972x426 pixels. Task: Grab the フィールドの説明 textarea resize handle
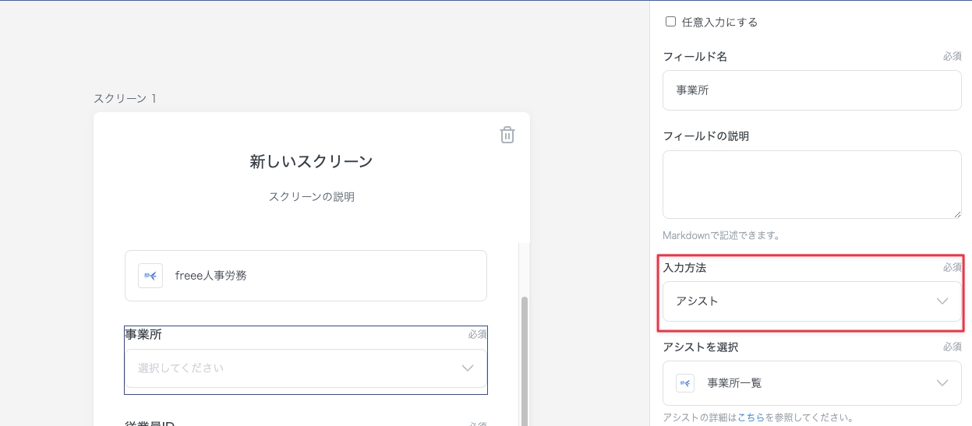[956, 214]
